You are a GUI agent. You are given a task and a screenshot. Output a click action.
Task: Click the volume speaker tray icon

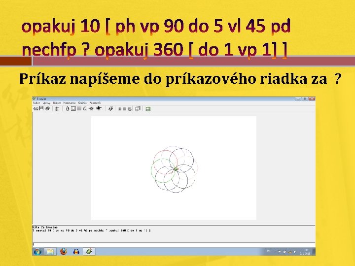point(294,252)
